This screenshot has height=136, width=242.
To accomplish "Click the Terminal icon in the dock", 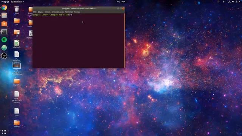I will pyautogui.click(x=4, y=32).
